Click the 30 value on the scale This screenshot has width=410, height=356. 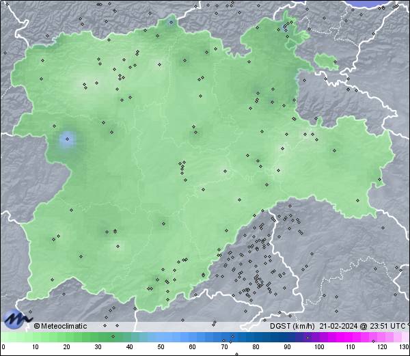pos(98,347)
